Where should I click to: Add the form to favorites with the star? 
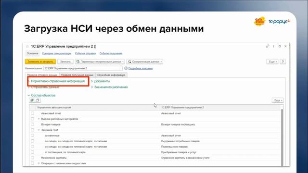pyautogui.click(x=27, y=47)
